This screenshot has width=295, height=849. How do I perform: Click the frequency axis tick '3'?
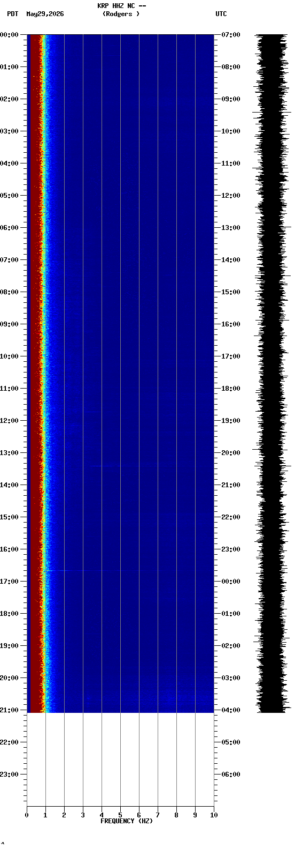click(x=83, y=815)
